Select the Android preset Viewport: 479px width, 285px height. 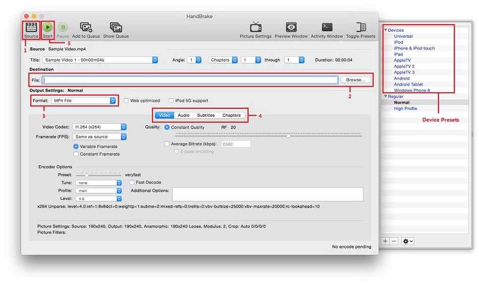(x=402, y=79)
